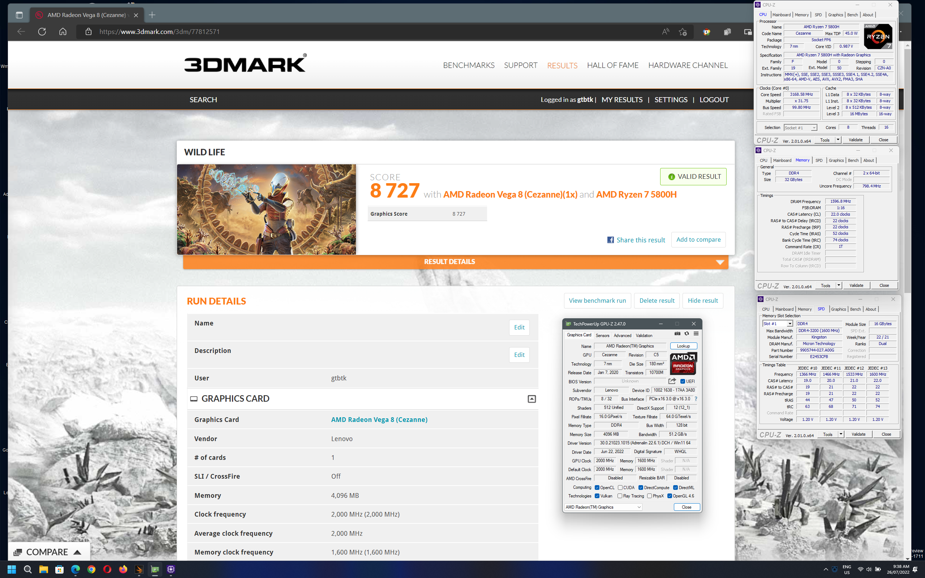Click GPU-Z BIOS export share icon

tap(672, 381)
